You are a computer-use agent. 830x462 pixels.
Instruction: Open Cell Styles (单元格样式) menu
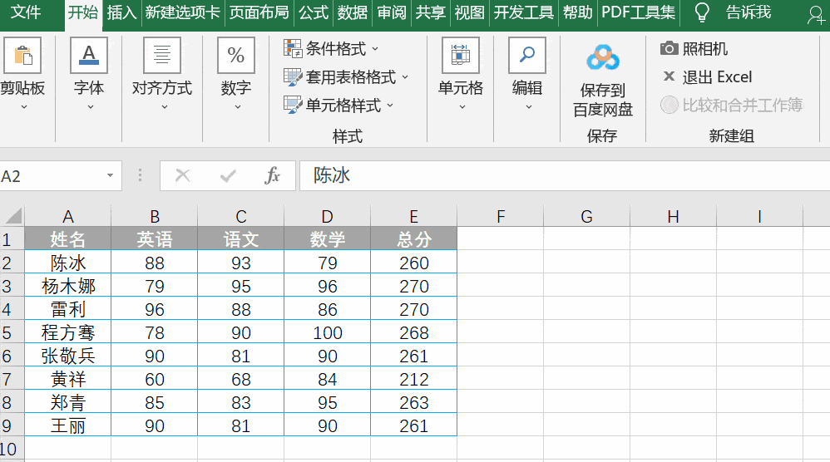tap(338, 106)
